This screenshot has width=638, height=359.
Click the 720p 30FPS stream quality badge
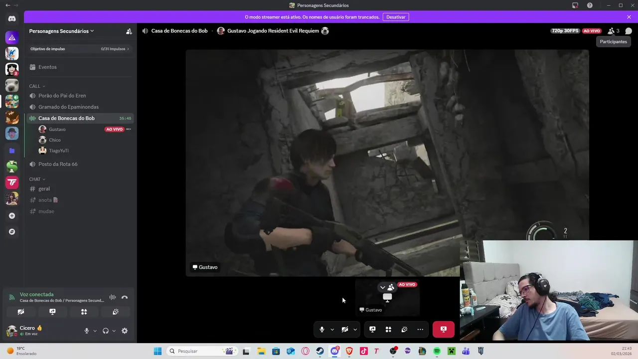click(x=565, y=31)
